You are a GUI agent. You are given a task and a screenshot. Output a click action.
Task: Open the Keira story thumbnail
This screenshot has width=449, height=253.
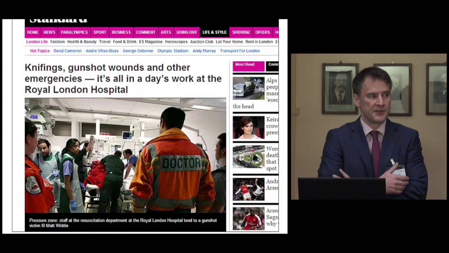pos(248,127)
